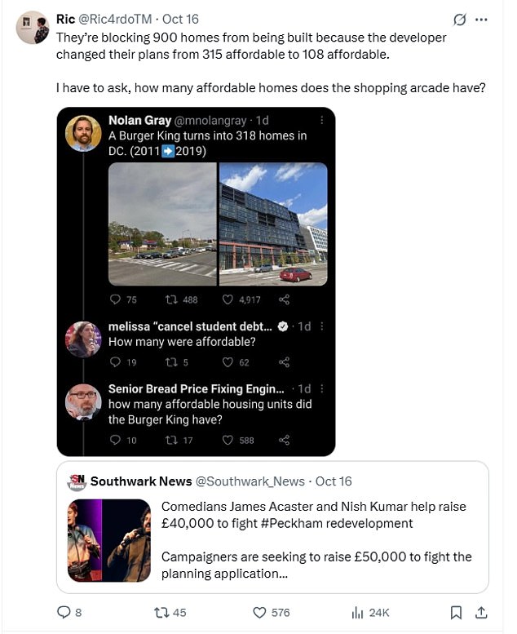
Task: Open Nolan Gray's three-dot menu in the screenshot
Action: pyautogui.click(x=322, y=121)
